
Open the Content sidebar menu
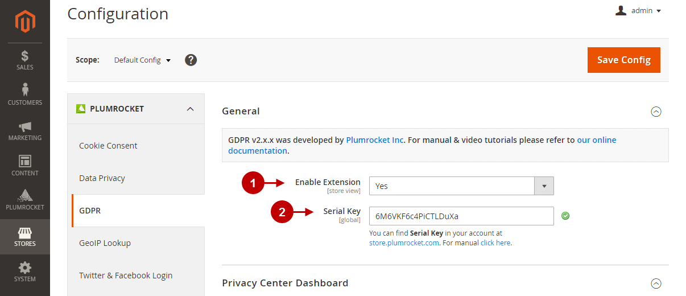pos(25,166)
